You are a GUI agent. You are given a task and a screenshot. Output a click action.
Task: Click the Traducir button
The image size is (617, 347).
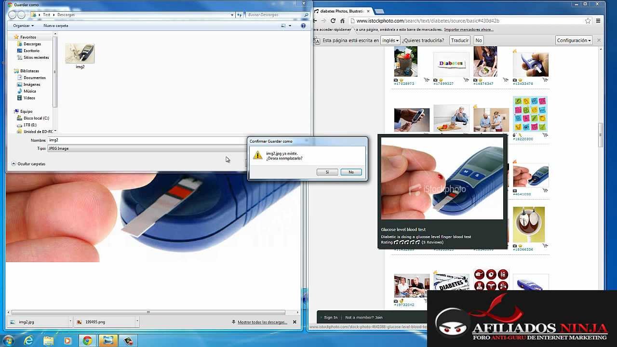pos(460,40)
